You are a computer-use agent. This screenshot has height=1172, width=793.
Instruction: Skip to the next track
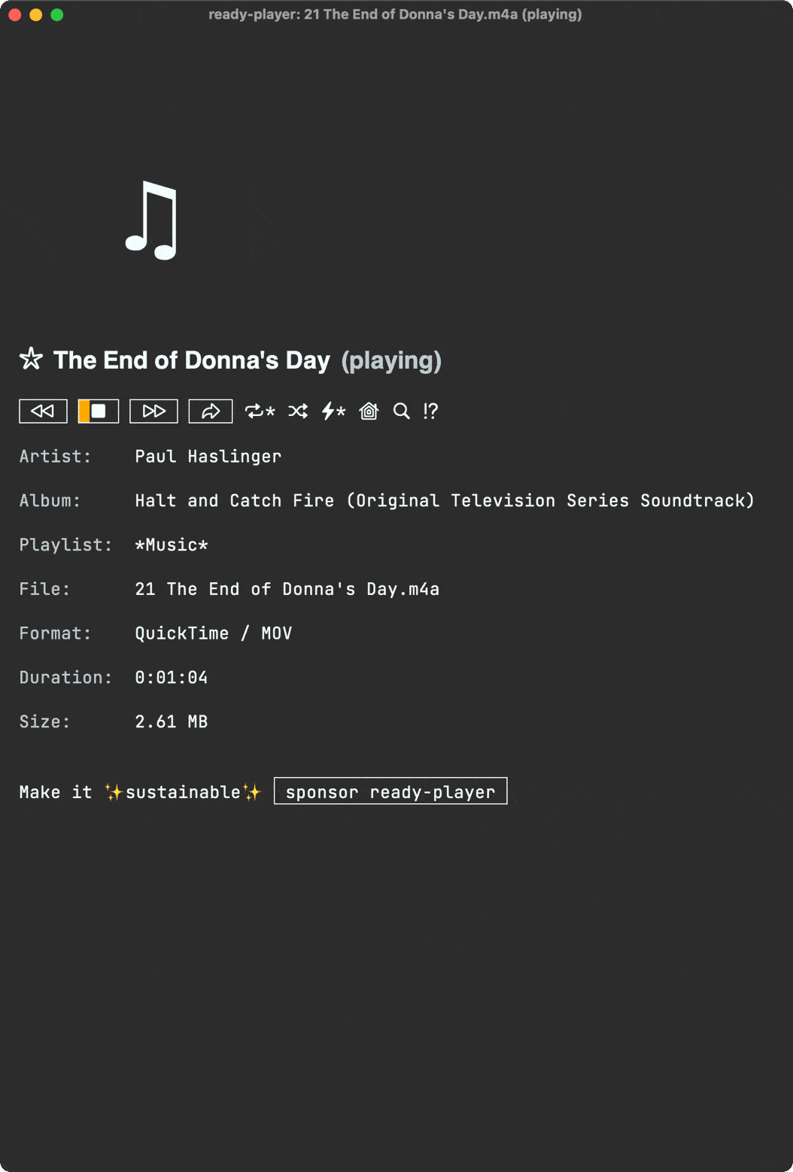[153, 411]
